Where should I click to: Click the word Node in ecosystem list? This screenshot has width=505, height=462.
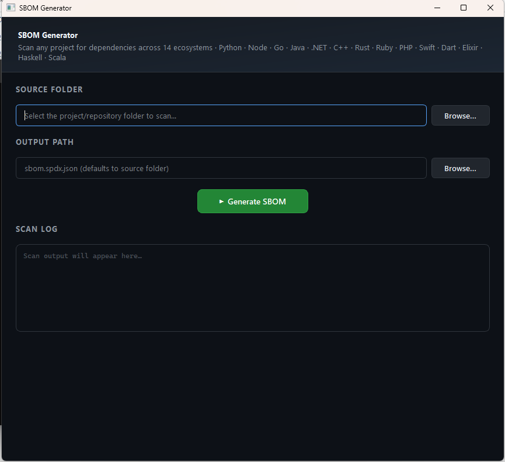[257, 48]
